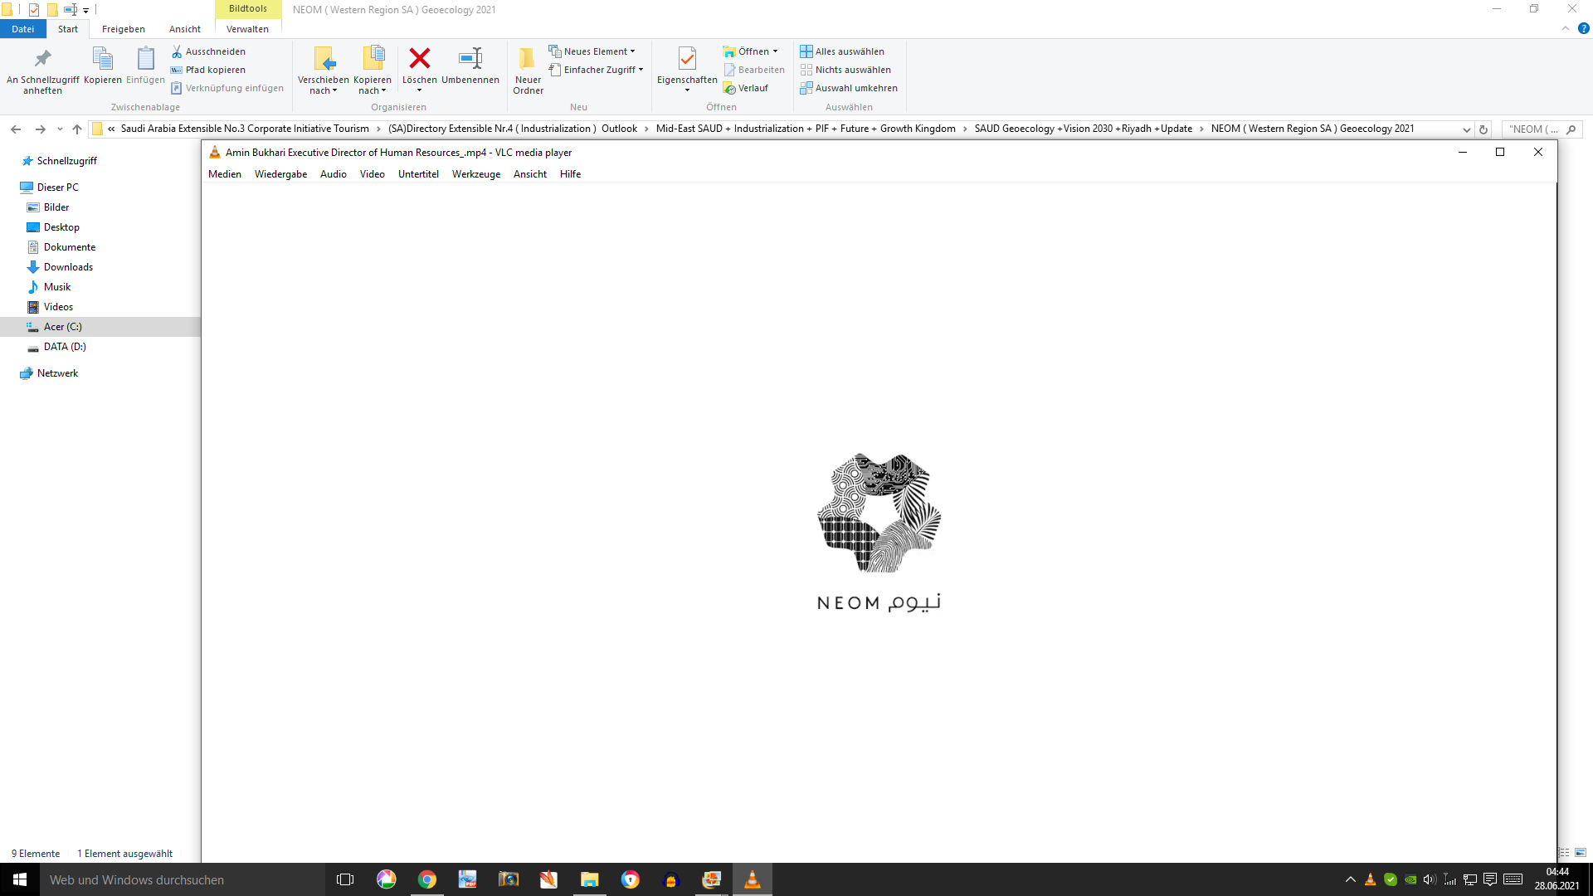Open VLC Werkzeuge menu
Screen dimensions: 1593x896
coord(476,174)
